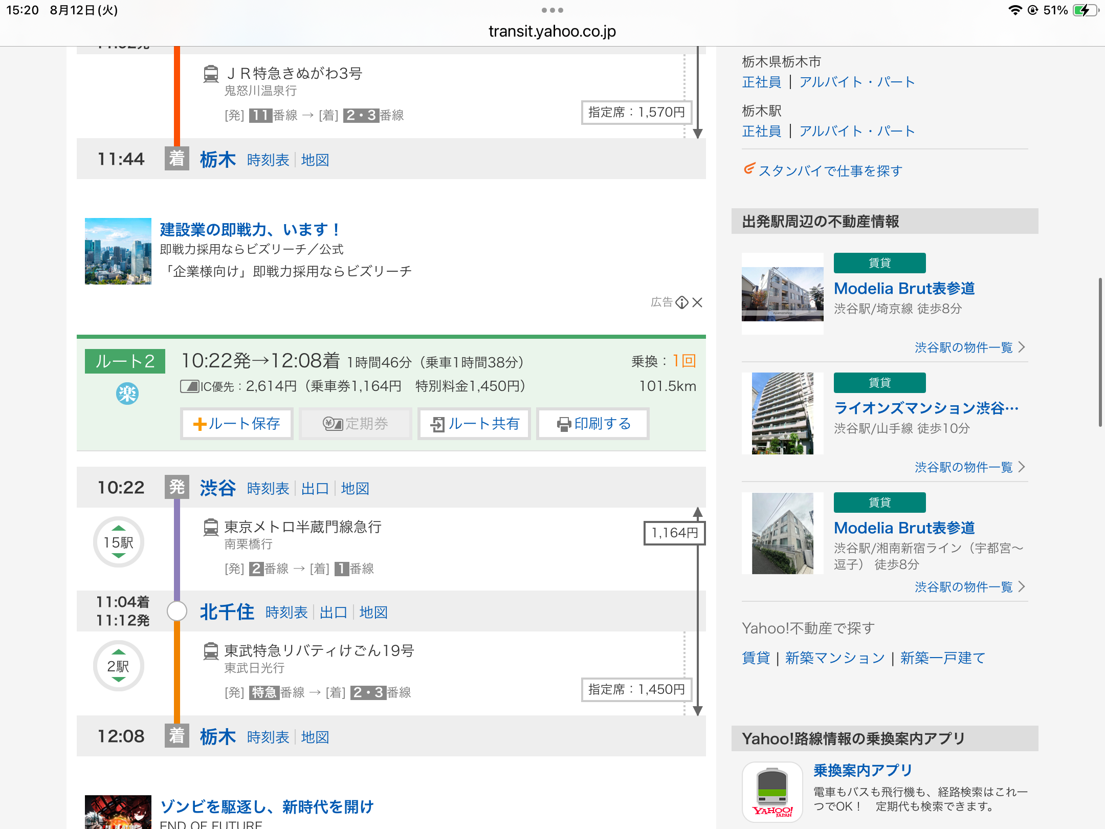Open 栃木 station link at 12:08
The image size is (1105, 829).
(x=218, y=736)
